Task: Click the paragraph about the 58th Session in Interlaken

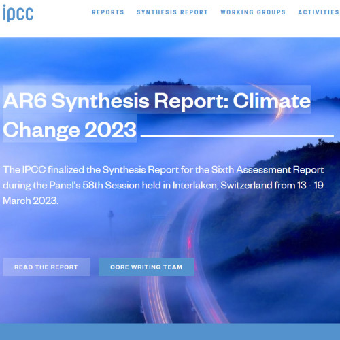Action: [163, 185]
